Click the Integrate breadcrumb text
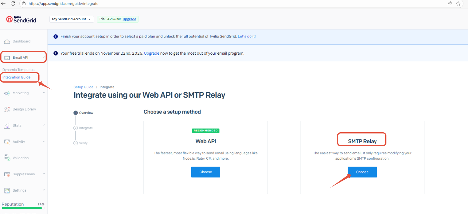 point(107,87)
